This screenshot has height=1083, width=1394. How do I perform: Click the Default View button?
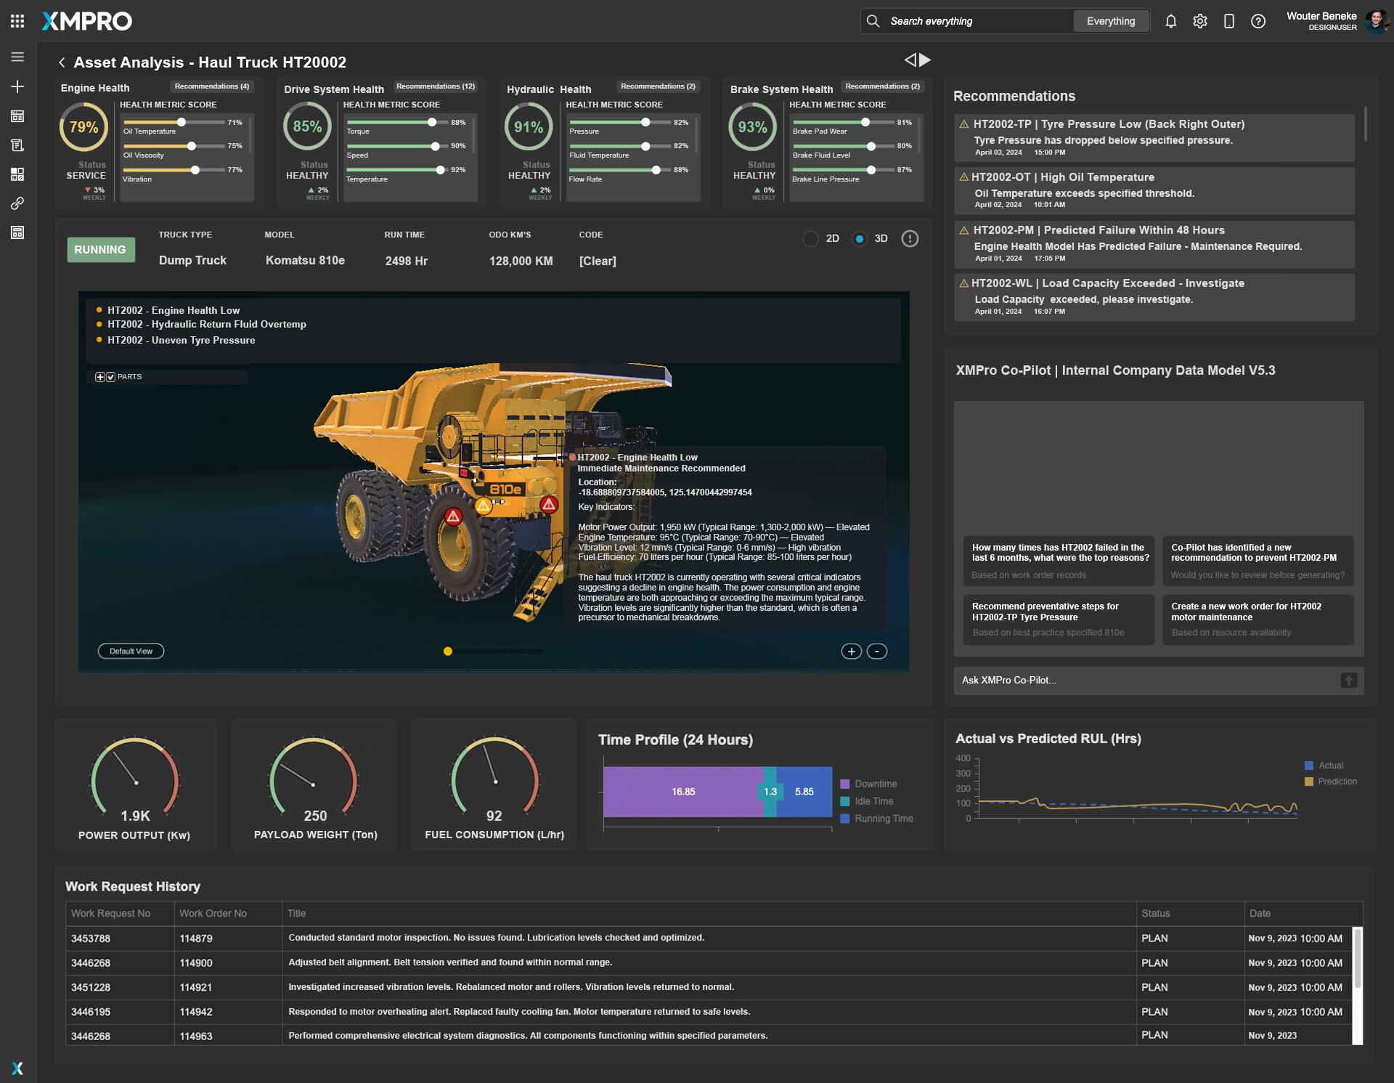coord(131,652)
